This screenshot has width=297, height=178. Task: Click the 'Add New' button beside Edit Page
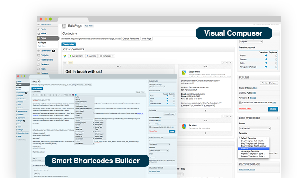tap(89, 26)
